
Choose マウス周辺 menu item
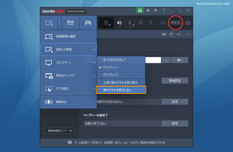click(x=69, y=89)
